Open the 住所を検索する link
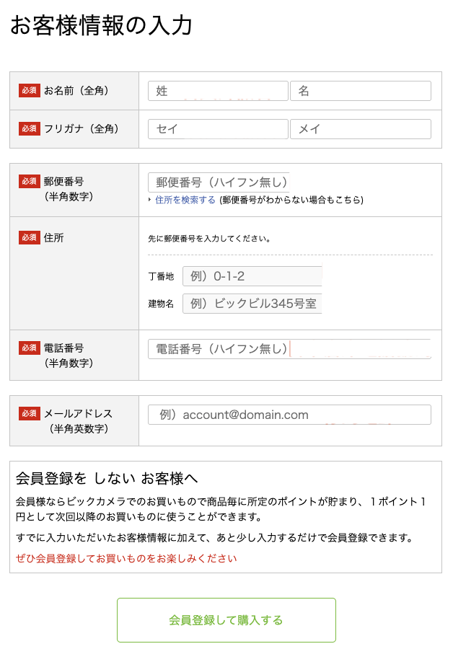Image resolution: width=453 pixels, height=649 pixels. coord(185,200)
